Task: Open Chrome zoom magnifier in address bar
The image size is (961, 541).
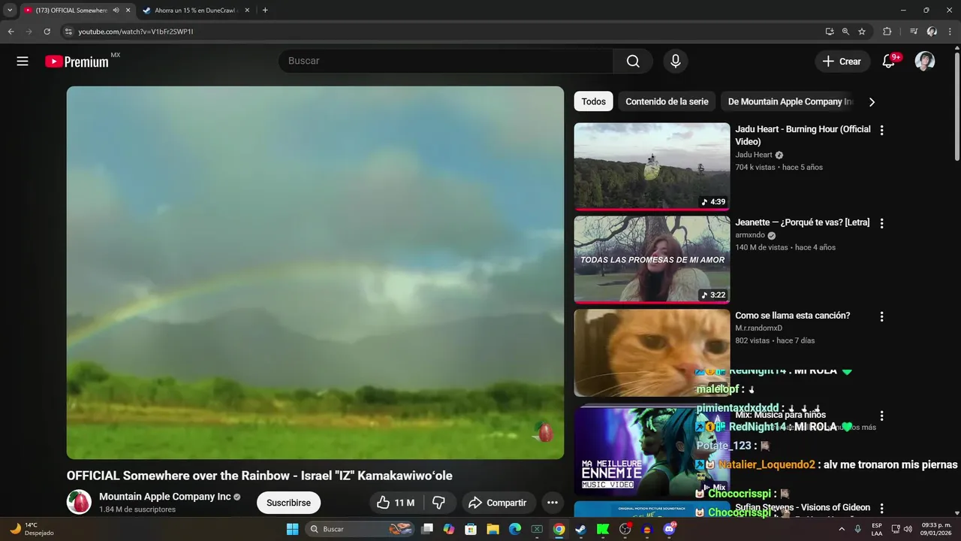Action: [845, 32]
